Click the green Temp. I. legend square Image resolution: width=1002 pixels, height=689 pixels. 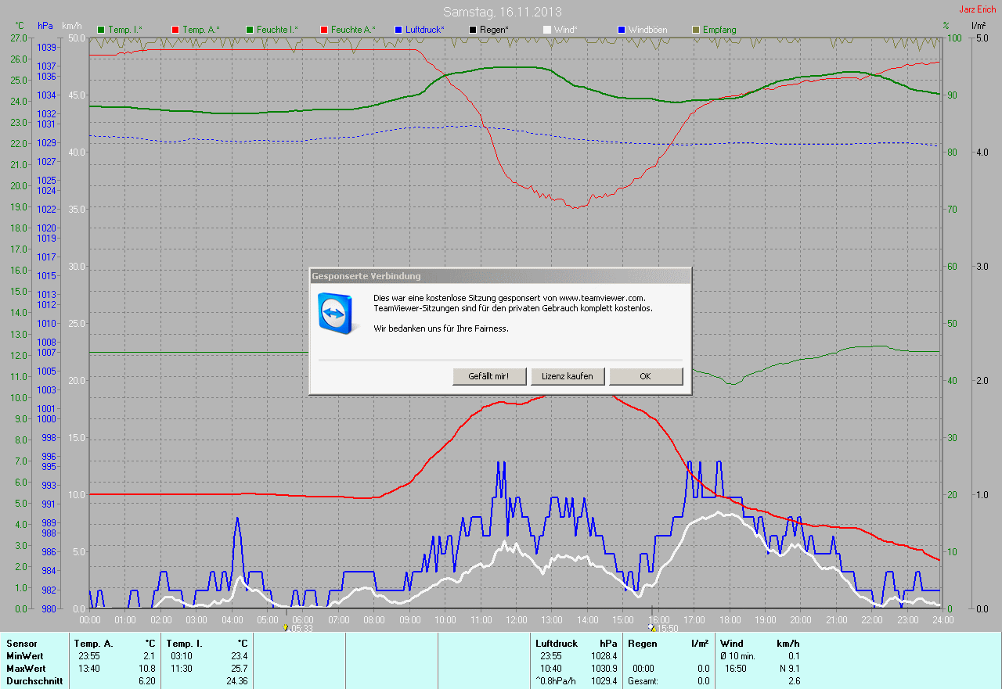click(x=100, y=30)
